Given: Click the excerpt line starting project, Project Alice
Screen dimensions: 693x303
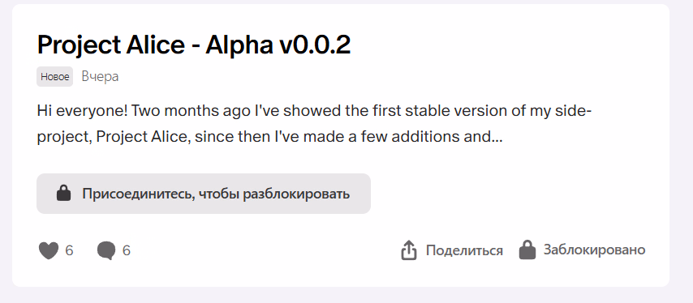Looking at the screenshot, I should click(269, 137).
